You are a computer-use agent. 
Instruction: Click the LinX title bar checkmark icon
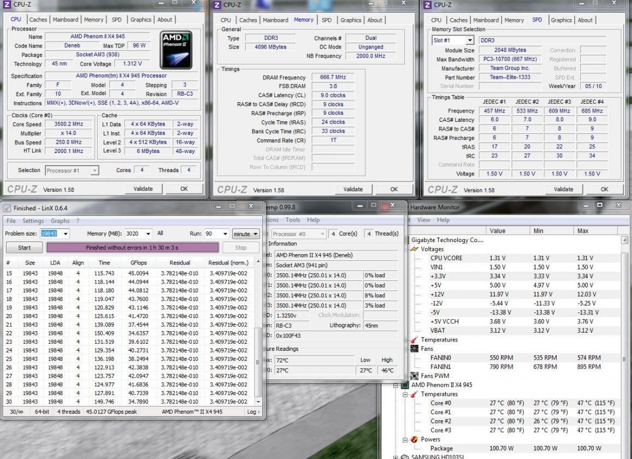7,208
